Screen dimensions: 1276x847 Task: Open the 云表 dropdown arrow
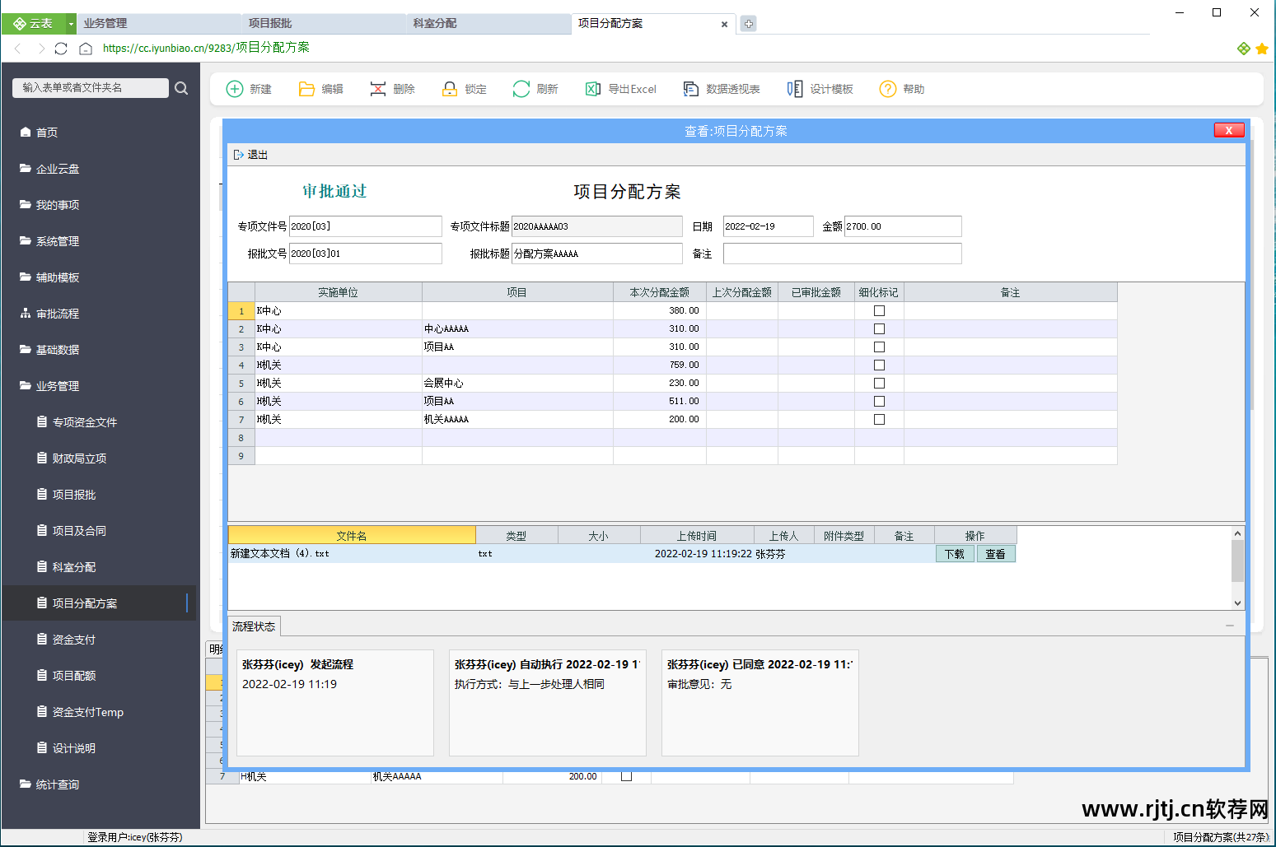pyautogui.click(x=71, y=24)
